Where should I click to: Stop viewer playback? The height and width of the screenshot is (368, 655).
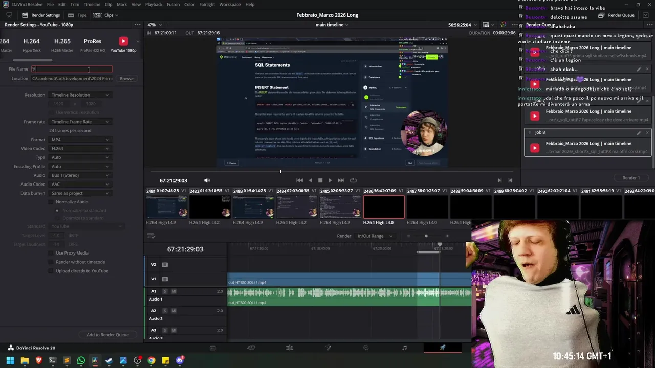[320, 180]
